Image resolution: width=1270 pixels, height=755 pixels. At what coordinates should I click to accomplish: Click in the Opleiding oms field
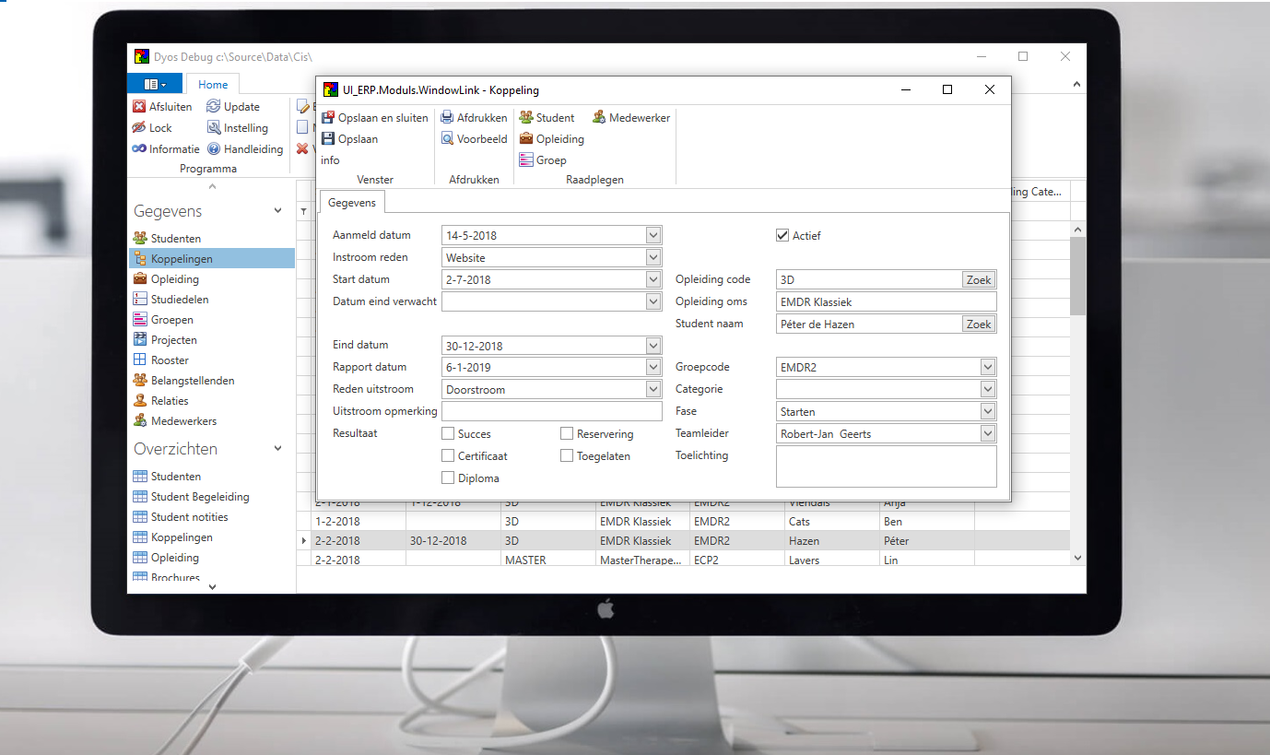pyautogui.click(x=887, y=301)
